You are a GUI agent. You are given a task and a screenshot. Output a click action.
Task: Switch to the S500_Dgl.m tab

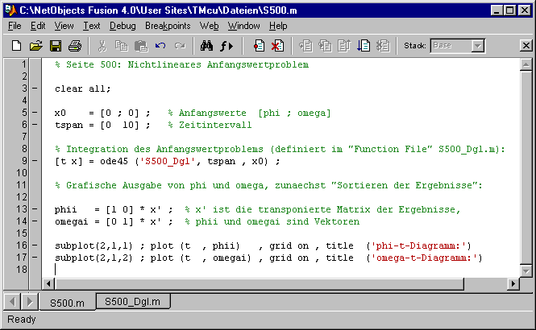tap(135, 302)
